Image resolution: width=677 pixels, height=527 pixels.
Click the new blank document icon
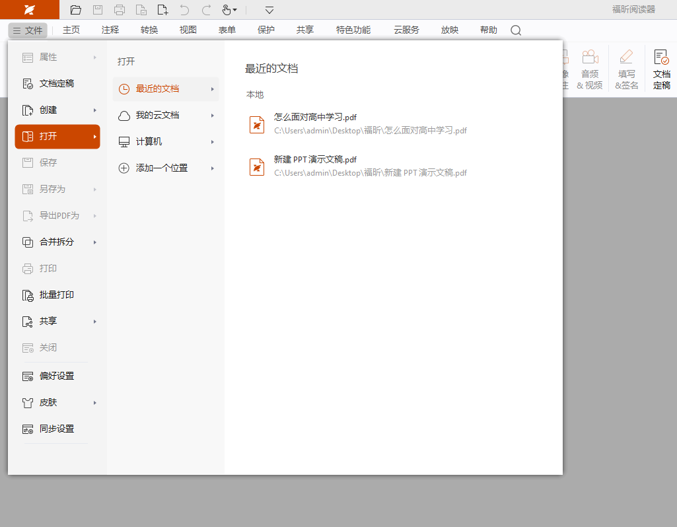162,10
